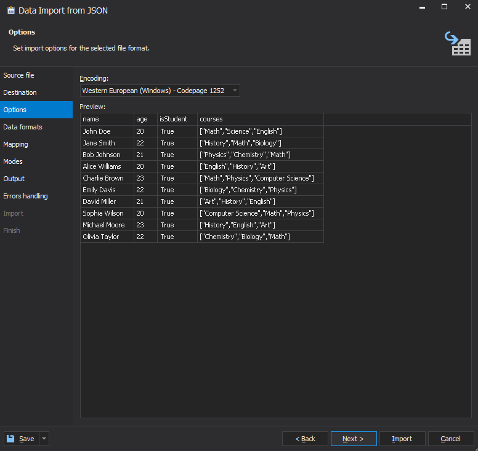The image size is (478, 451).
Task: Select the David Miller name cell
Action: coord(107,201)
